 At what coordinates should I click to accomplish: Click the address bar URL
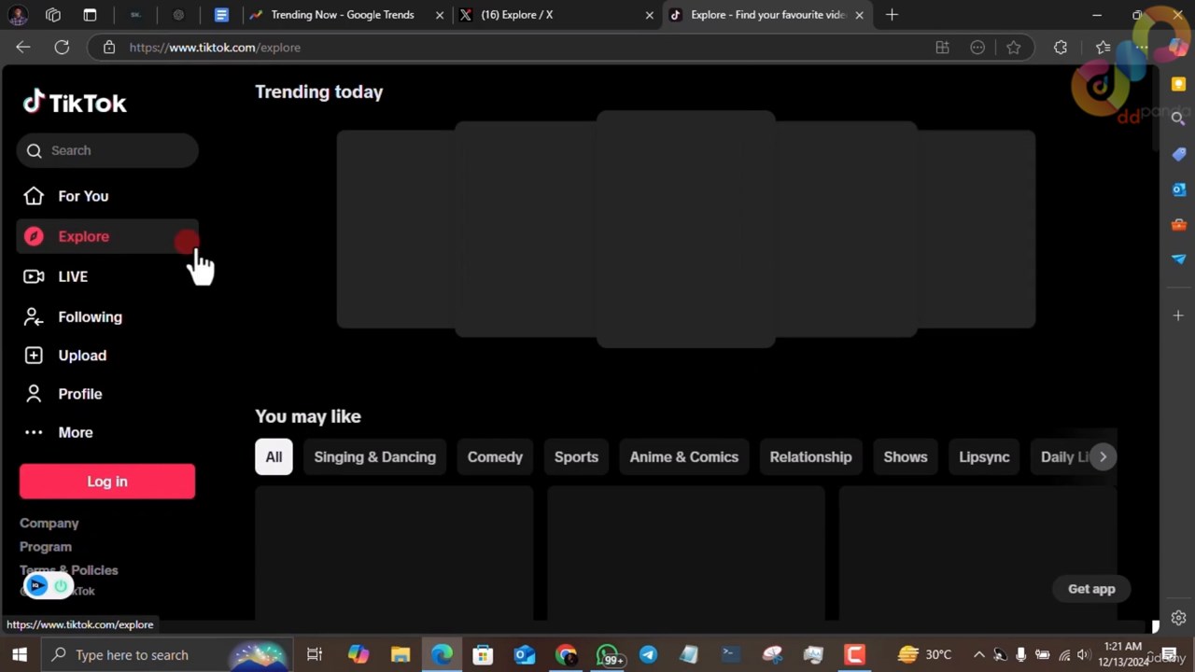click(x=215, y=48)
